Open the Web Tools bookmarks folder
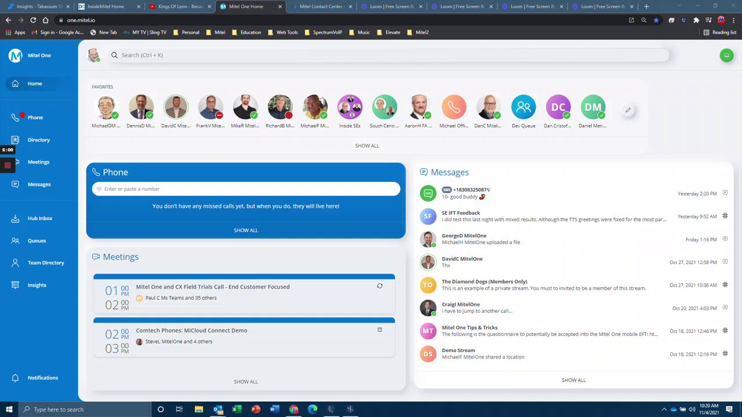The height and width of the screenshot is (417, 742). 283,32
